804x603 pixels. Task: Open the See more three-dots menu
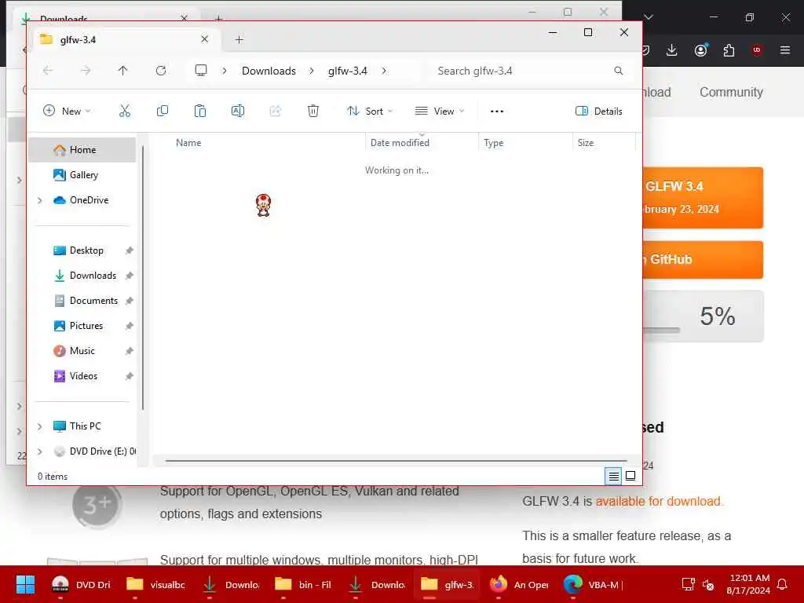(497, 111)
